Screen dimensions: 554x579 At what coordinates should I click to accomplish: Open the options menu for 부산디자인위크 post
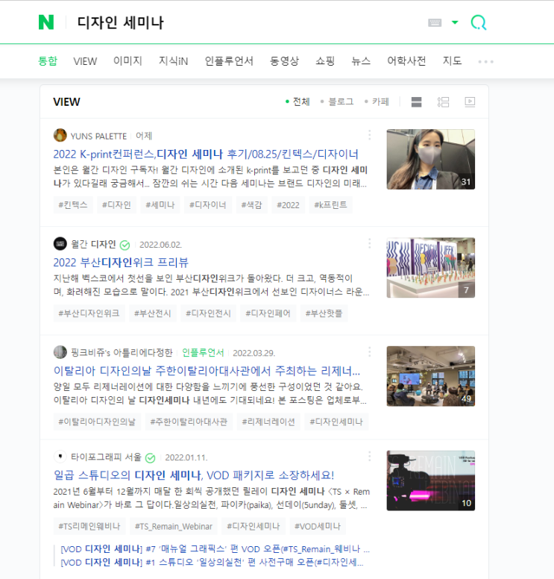tap(369, 243)
